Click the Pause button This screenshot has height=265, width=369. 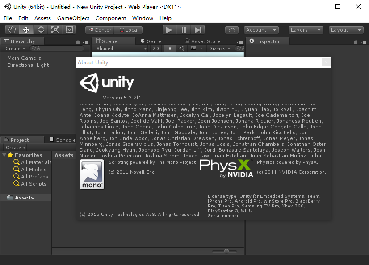click(184, 30)
